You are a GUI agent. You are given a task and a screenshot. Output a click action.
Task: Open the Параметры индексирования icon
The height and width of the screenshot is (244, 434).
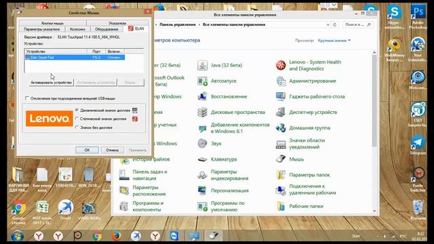pyautogui.click(x=202, y=175)
